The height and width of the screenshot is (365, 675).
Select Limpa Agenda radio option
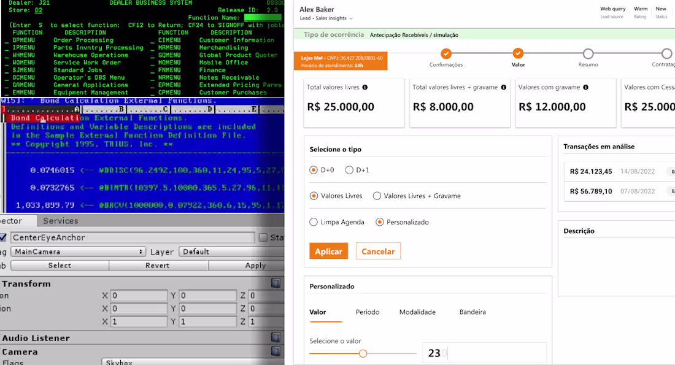[314, 222]
